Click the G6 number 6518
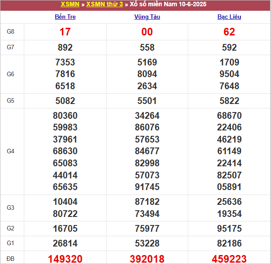The height and width of the screenshot is (264, 271). (65, 86)
